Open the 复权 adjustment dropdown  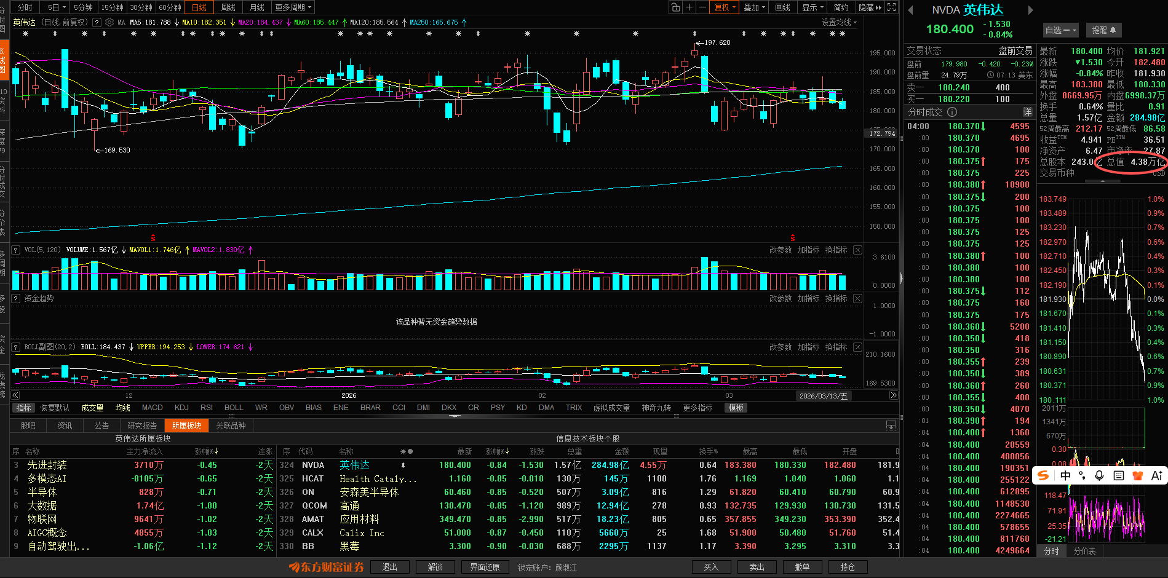(725, 7)
